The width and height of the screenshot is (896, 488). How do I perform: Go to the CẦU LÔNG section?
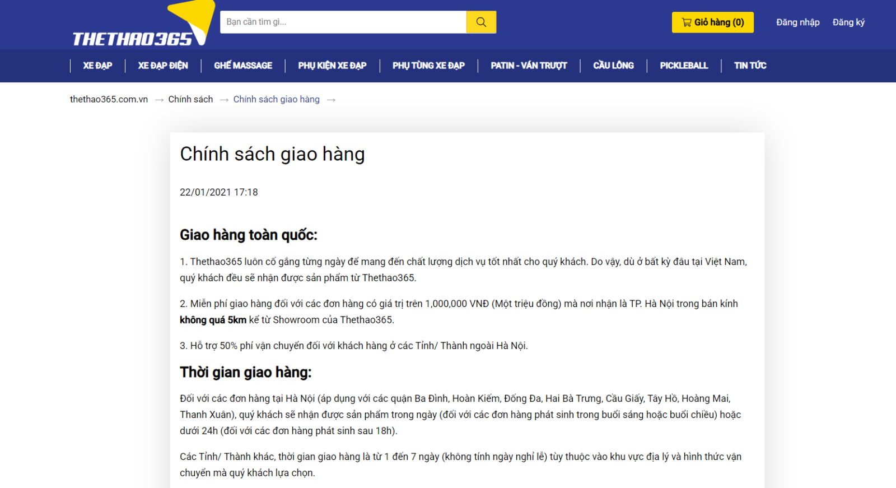click(613, 66)
